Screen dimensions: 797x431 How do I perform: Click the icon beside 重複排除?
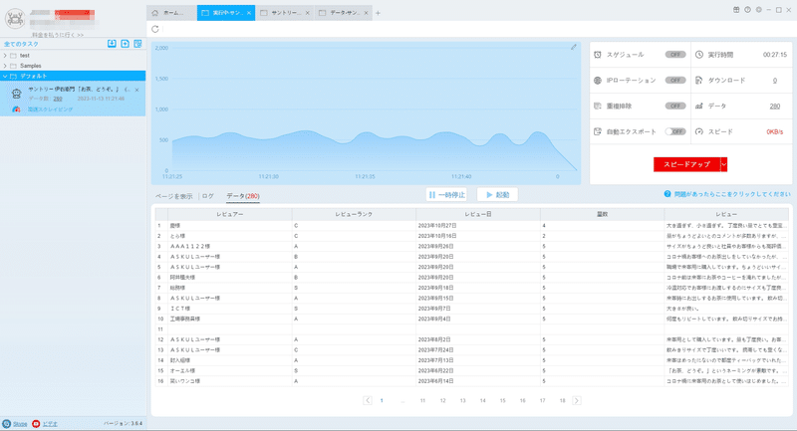tap(598, 107)
